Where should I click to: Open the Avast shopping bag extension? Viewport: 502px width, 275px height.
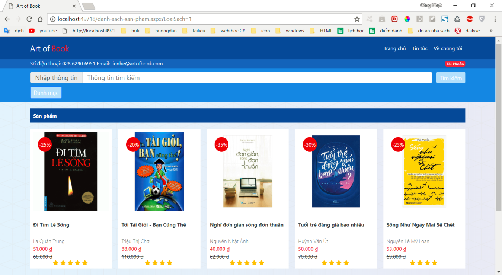(382, 19)
